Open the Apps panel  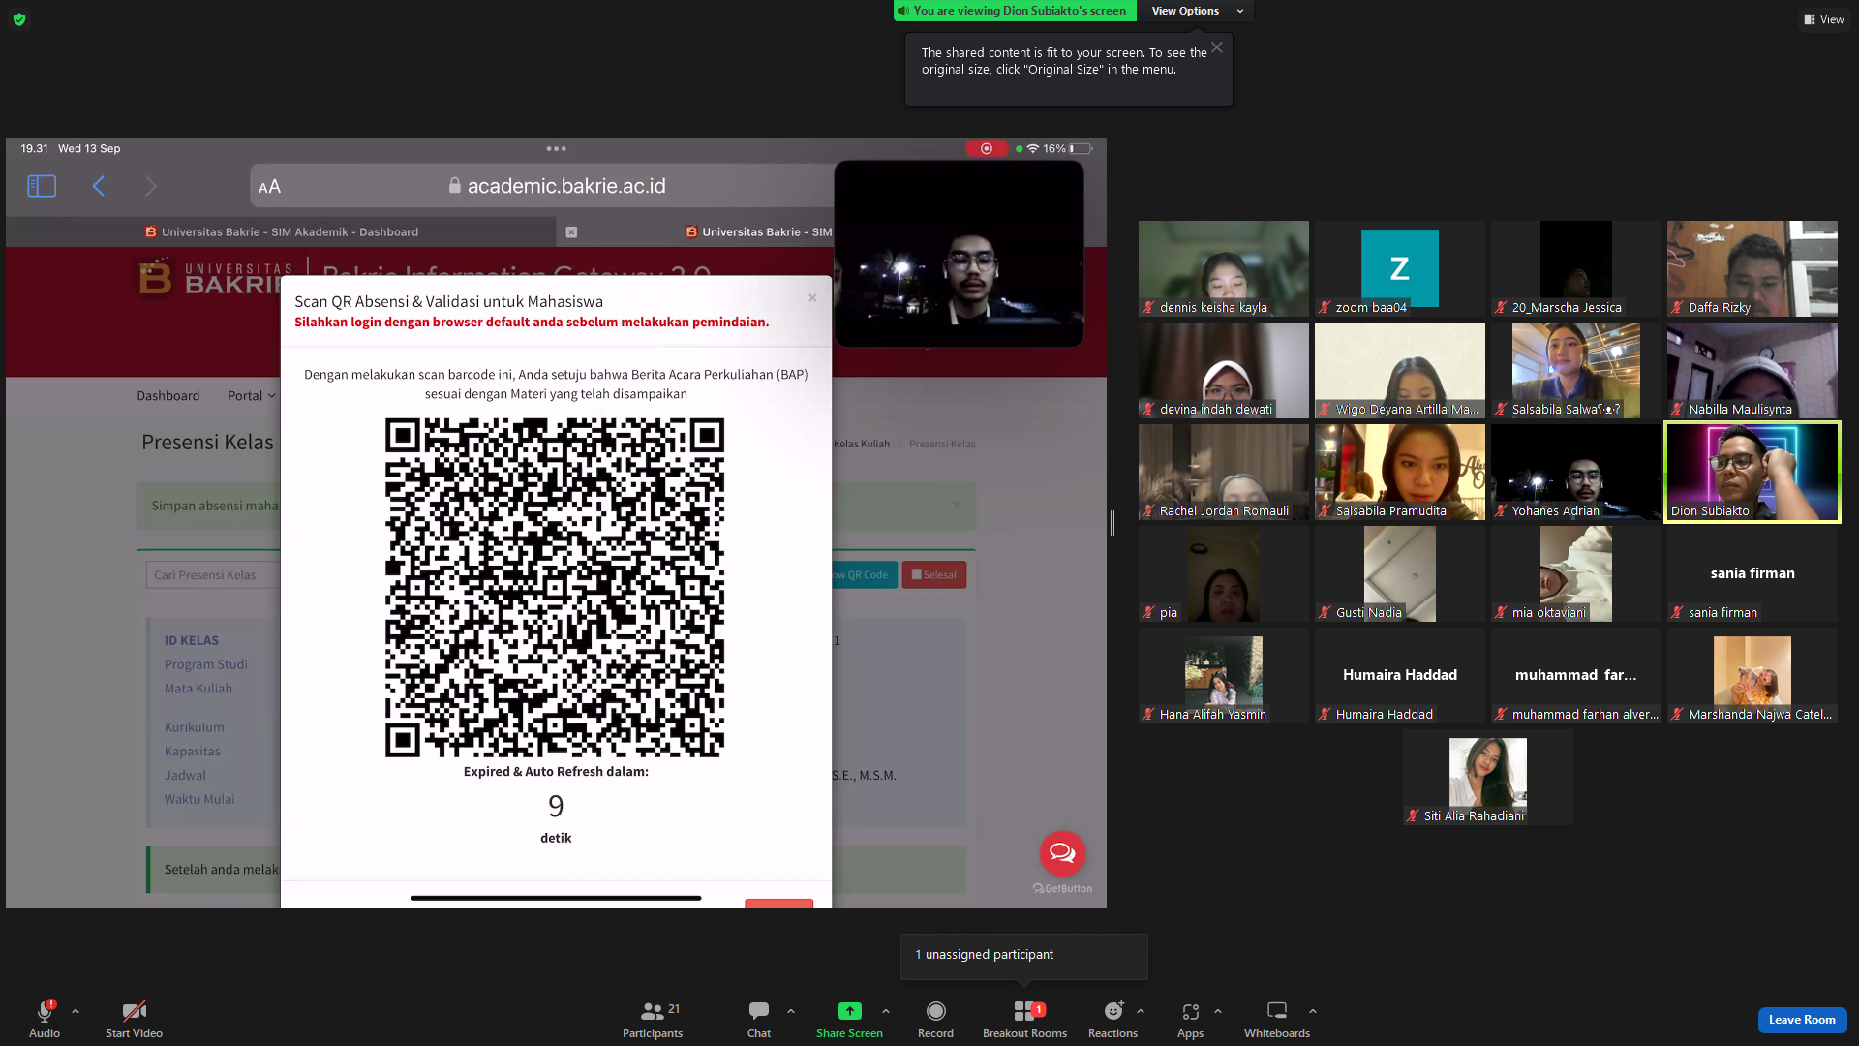tap(1191, 1019)
